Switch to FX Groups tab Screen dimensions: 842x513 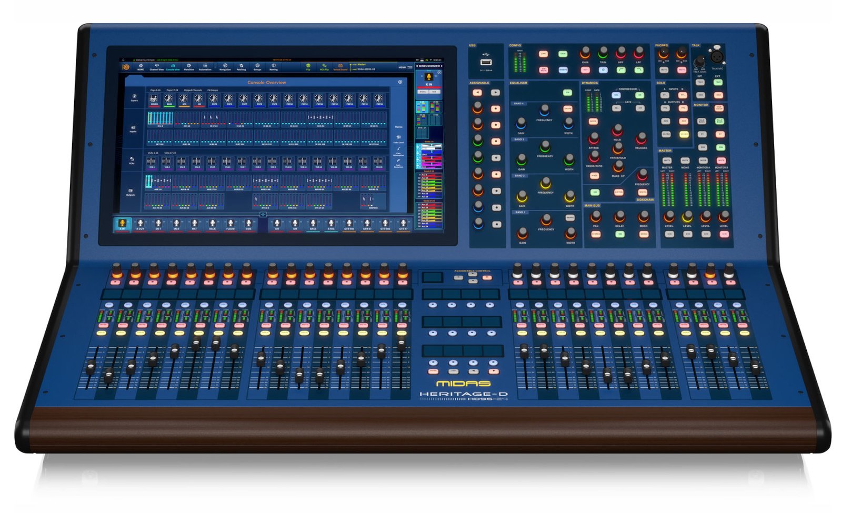(213, 90)
